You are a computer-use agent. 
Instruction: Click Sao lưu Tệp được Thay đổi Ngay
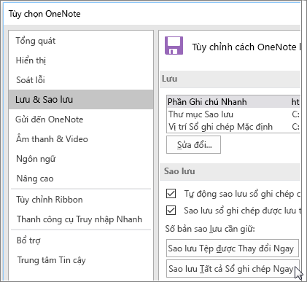coord(233,248)
